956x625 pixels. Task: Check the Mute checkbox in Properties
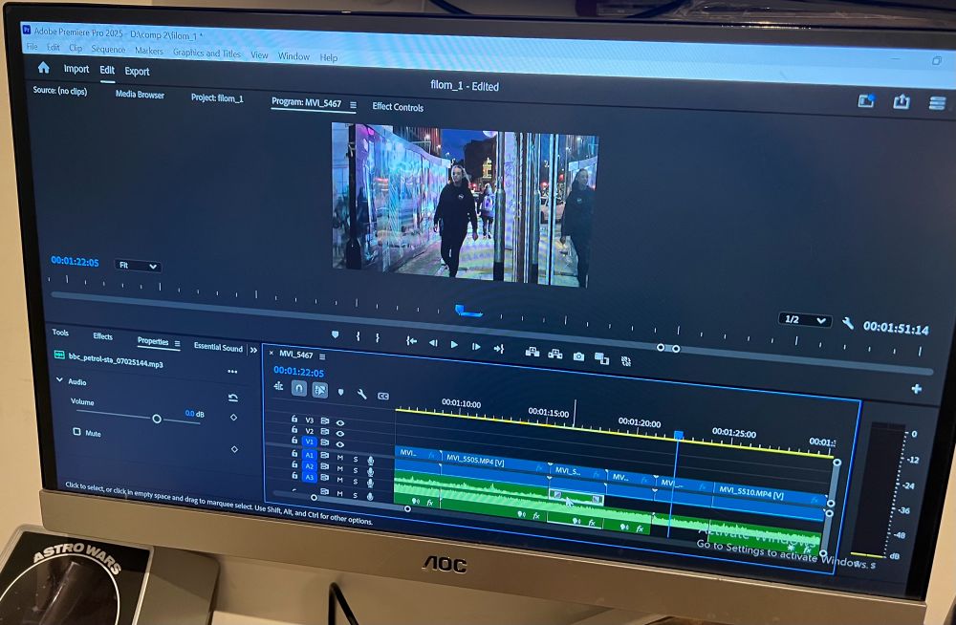click(76, 431)
